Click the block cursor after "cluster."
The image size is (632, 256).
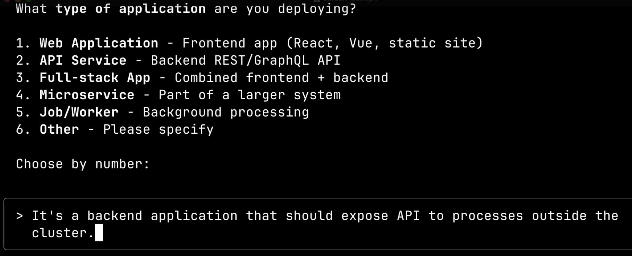99,233
